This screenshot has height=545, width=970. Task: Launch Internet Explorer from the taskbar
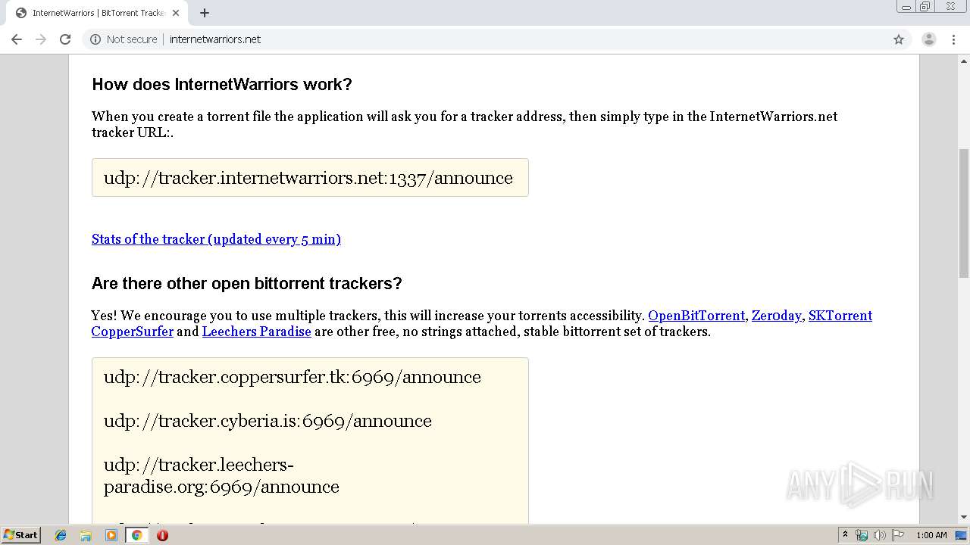tap(61, 535)
